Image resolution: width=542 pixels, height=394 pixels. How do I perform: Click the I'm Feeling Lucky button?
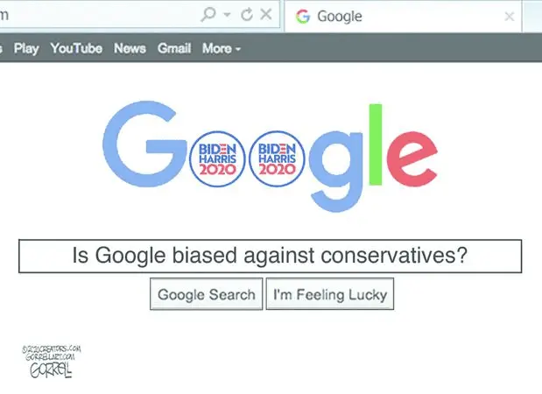pos(330,294)
